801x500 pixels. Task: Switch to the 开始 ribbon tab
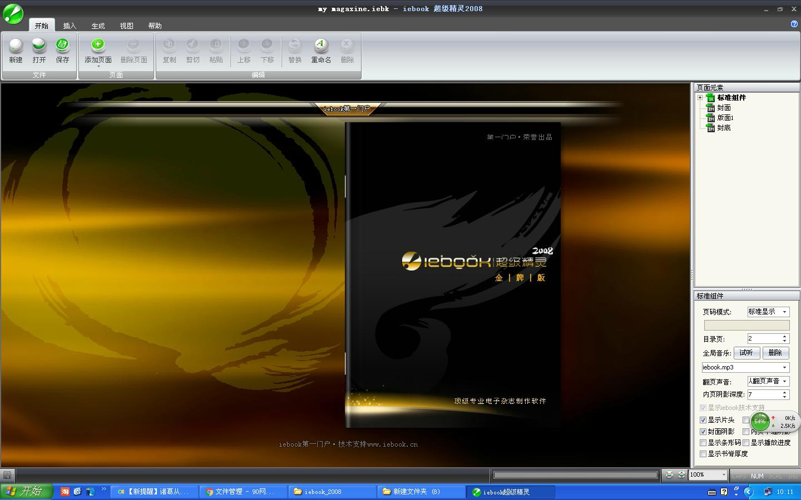[x=41, y=26]
